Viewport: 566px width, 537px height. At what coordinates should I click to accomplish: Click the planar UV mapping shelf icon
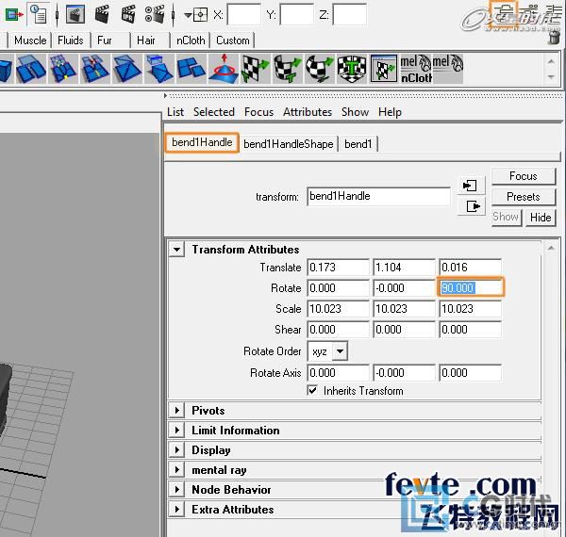(256, 69)
